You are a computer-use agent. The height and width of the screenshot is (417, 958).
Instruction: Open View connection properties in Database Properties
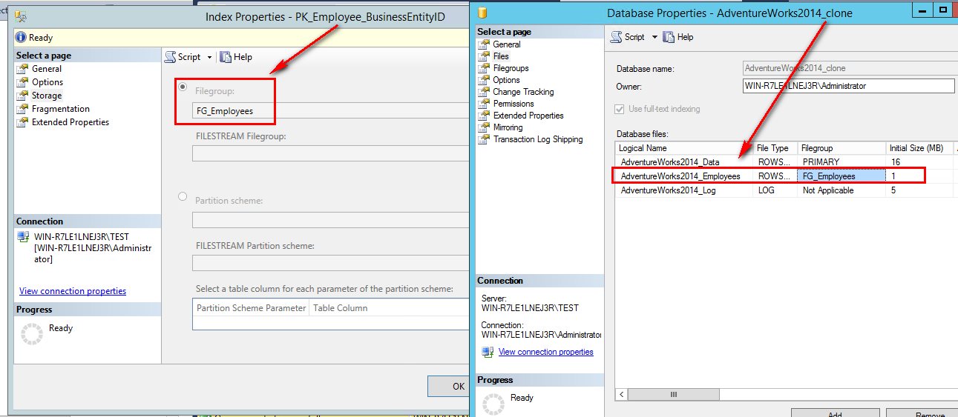tap(546, 352)
